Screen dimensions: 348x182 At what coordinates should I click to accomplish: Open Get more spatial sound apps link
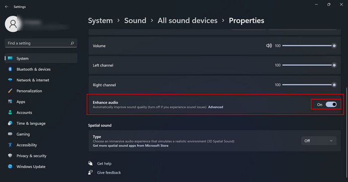130,146
